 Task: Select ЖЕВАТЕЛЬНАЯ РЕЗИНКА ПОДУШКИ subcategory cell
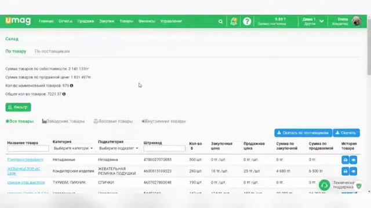(117, 171)
